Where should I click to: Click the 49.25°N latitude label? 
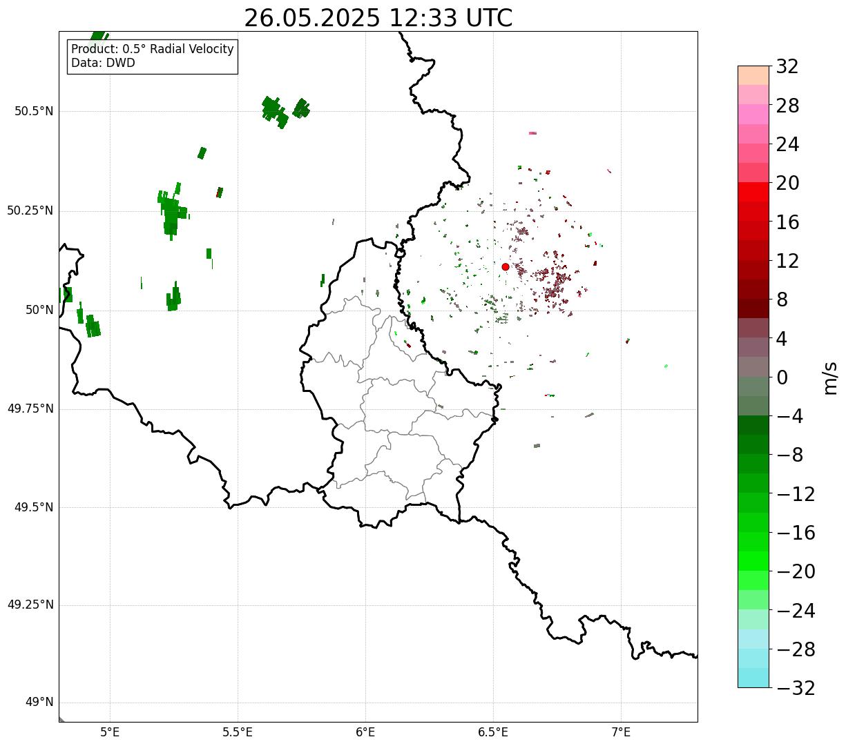coord(30,605)
